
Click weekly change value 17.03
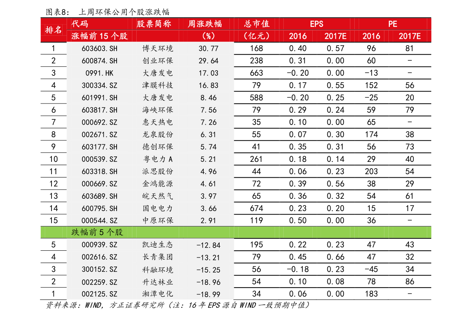[208, 73]
